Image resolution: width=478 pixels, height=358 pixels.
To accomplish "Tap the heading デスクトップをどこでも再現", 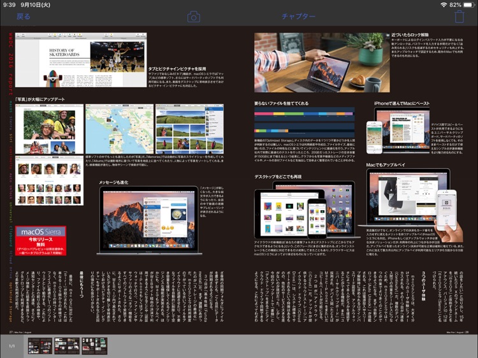I will [x=278, y=176].
